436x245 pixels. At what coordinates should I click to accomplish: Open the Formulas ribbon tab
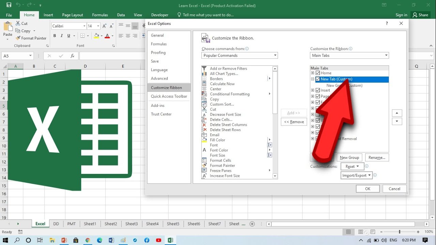[x=100, y=15]
